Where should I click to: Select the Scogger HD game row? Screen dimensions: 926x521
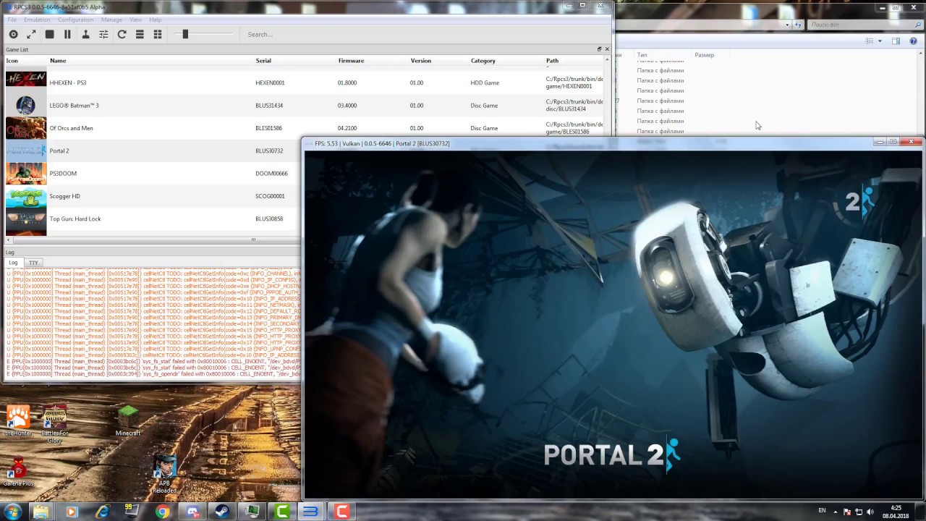click(152, 196)
